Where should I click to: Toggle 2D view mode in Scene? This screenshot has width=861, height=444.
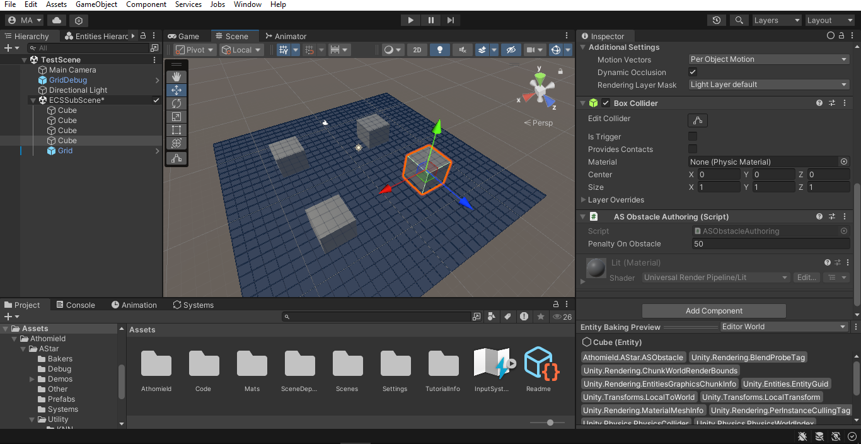pos(417,50)
